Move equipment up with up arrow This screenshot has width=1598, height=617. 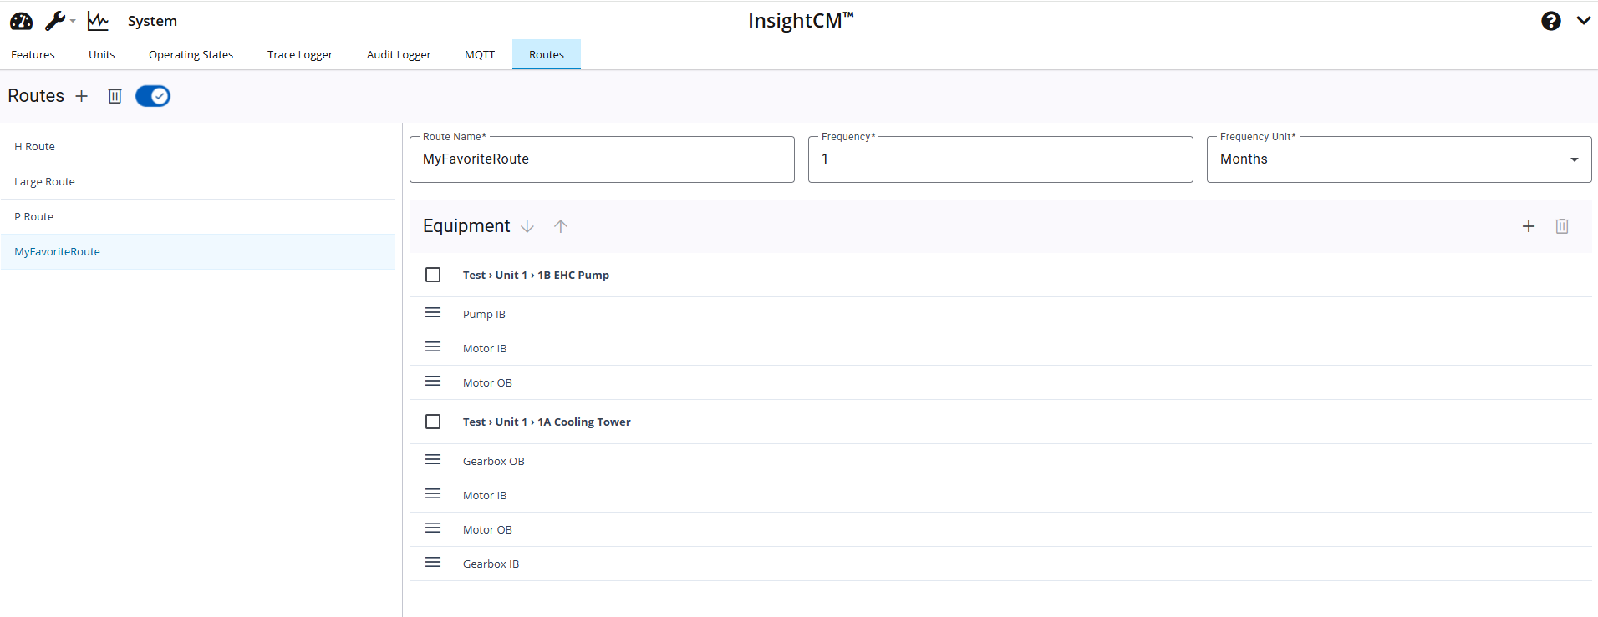click(x=561, y=226)
